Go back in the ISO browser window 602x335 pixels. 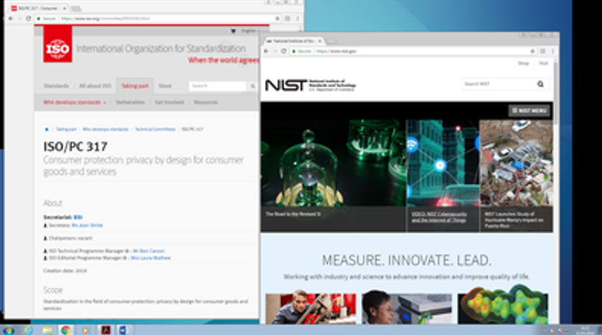pos(11,18)
